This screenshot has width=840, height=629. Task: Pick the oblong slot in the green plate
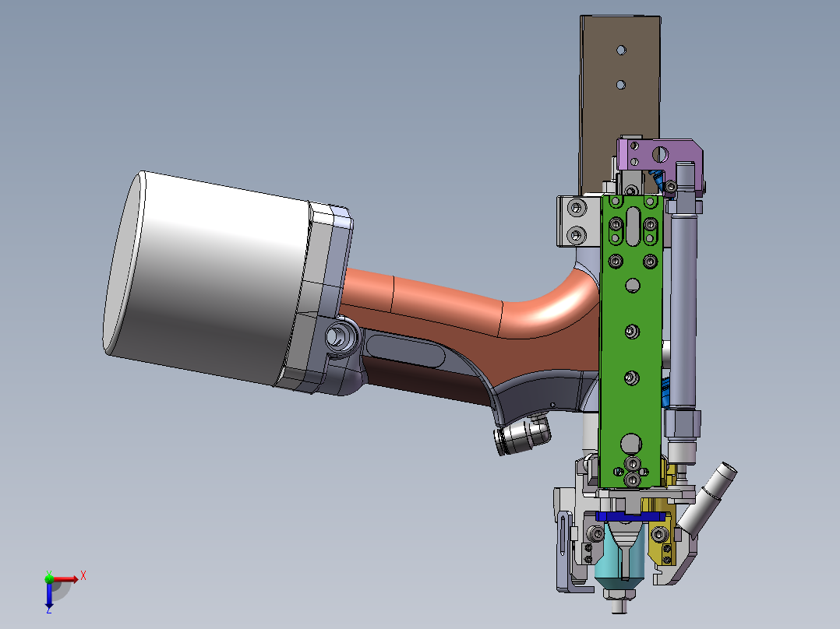tap(633, 227)
